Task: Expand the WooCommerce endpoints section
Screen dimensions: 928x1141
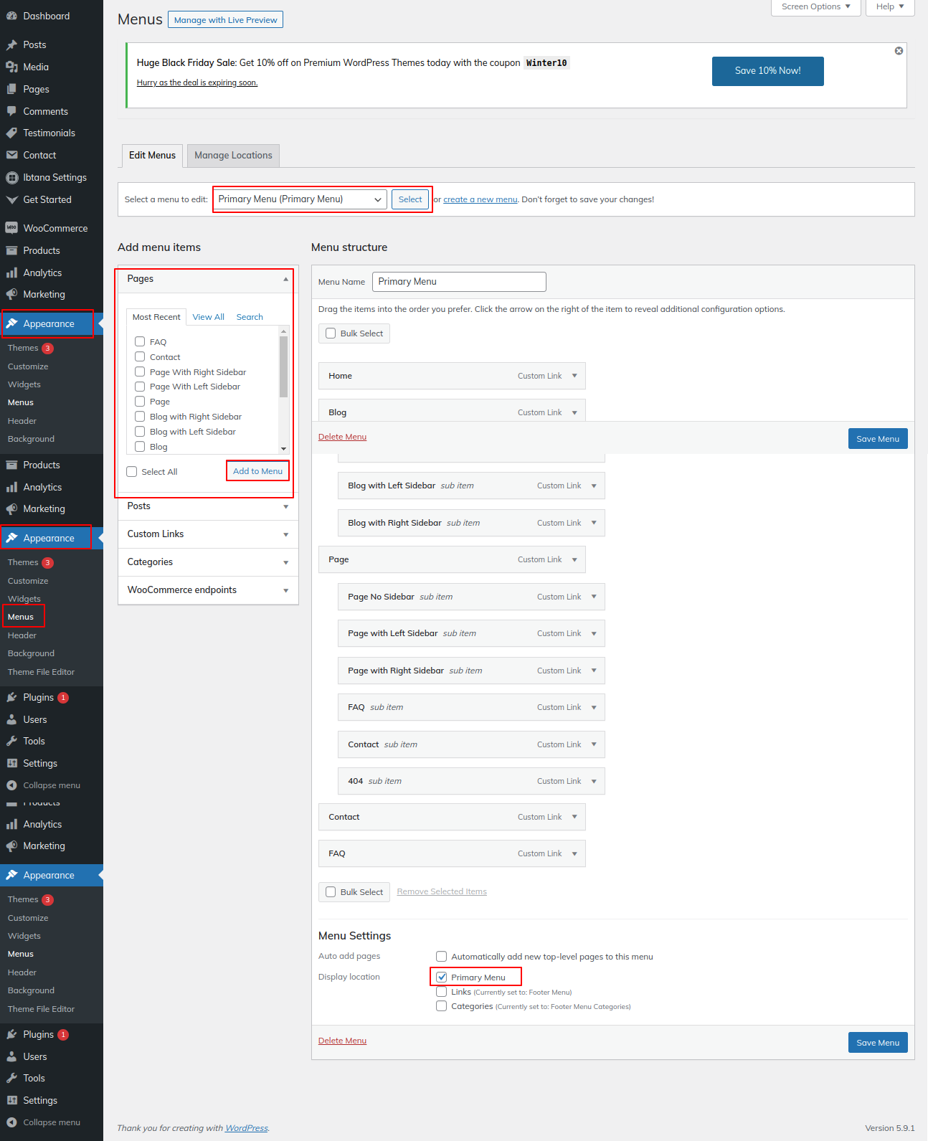Action: point(208,590)
